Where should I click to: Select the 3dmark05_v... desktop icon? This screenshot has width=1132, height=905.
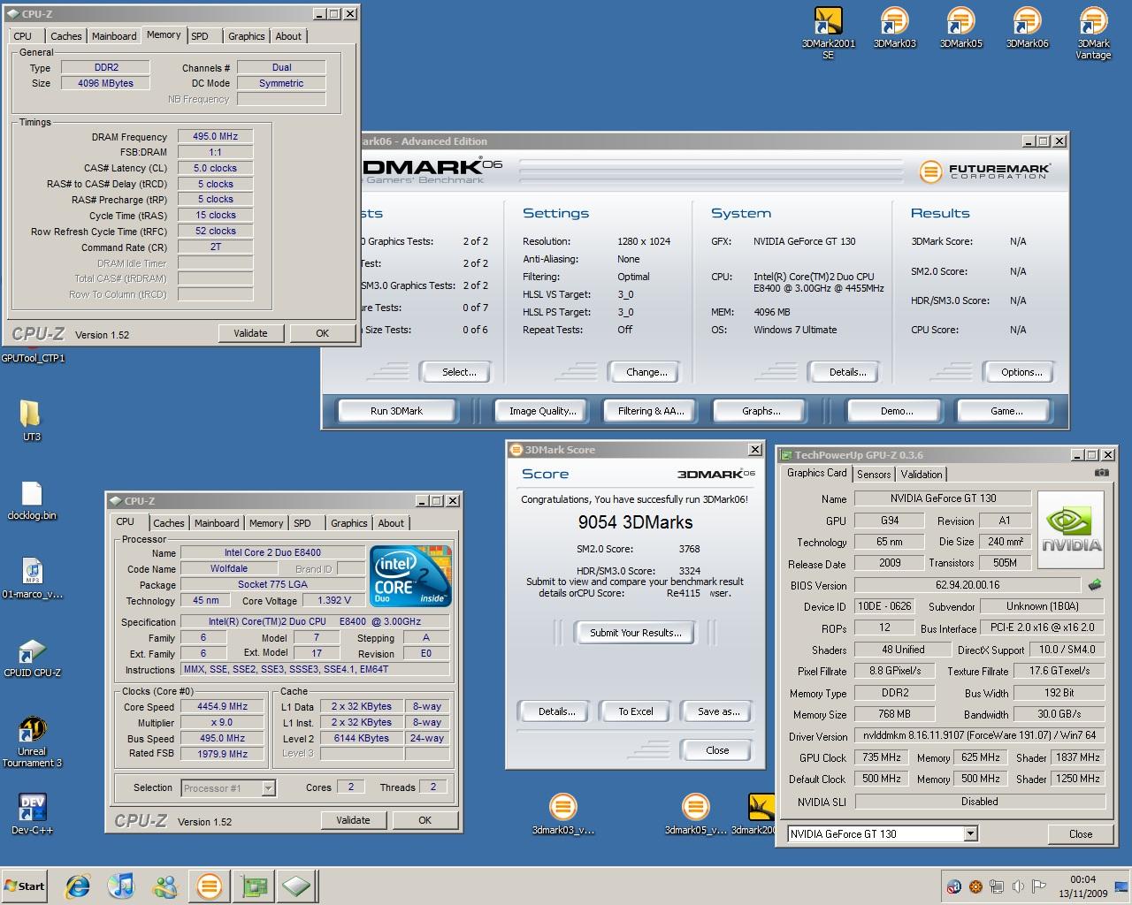pyautogui.click(x=695, y=814)
